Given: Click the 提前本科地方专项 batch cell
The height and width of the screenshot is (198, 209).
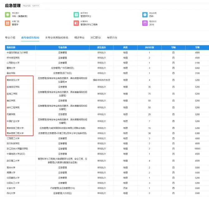Looking at the screenshot, I should pos(101,80).
